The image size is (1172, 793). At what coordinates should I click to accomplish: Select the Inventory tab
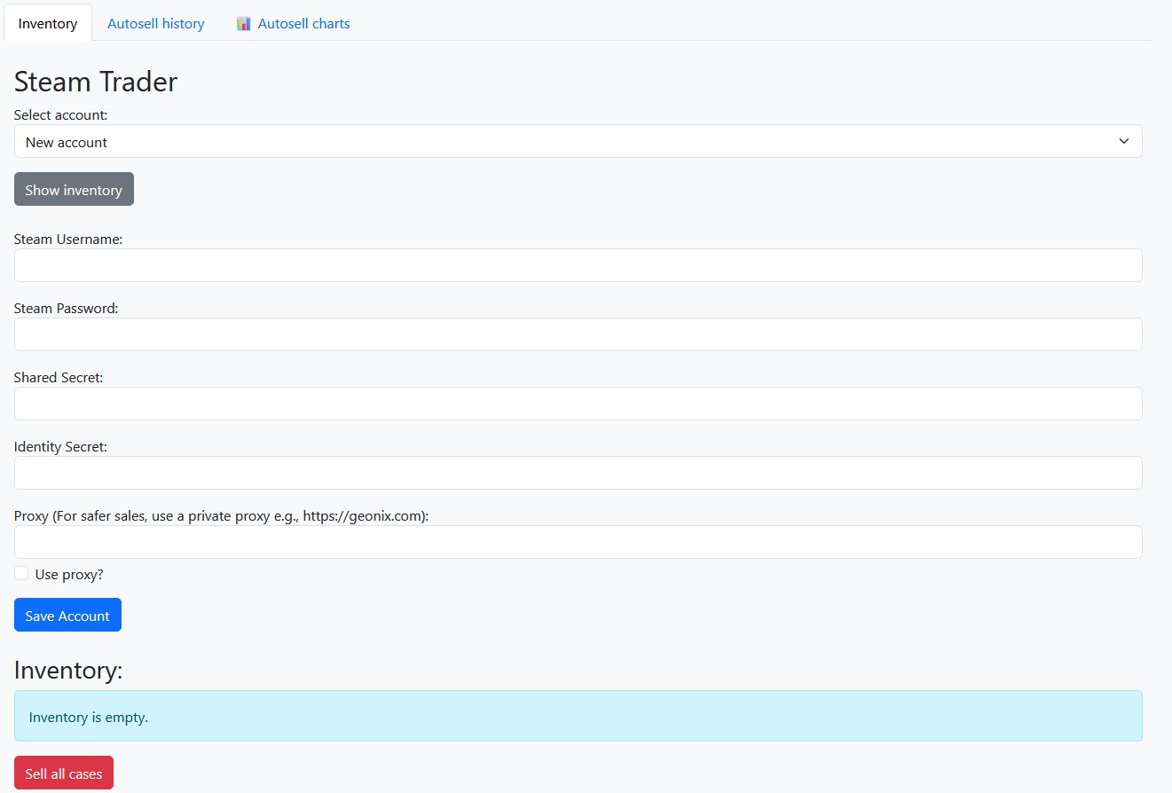click(x=48, y=24)
